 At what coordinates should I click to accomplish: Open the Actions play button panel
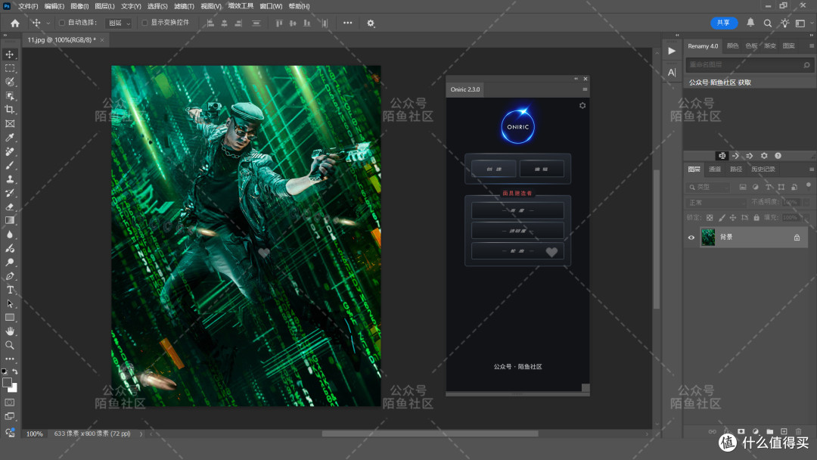(672, 51)
